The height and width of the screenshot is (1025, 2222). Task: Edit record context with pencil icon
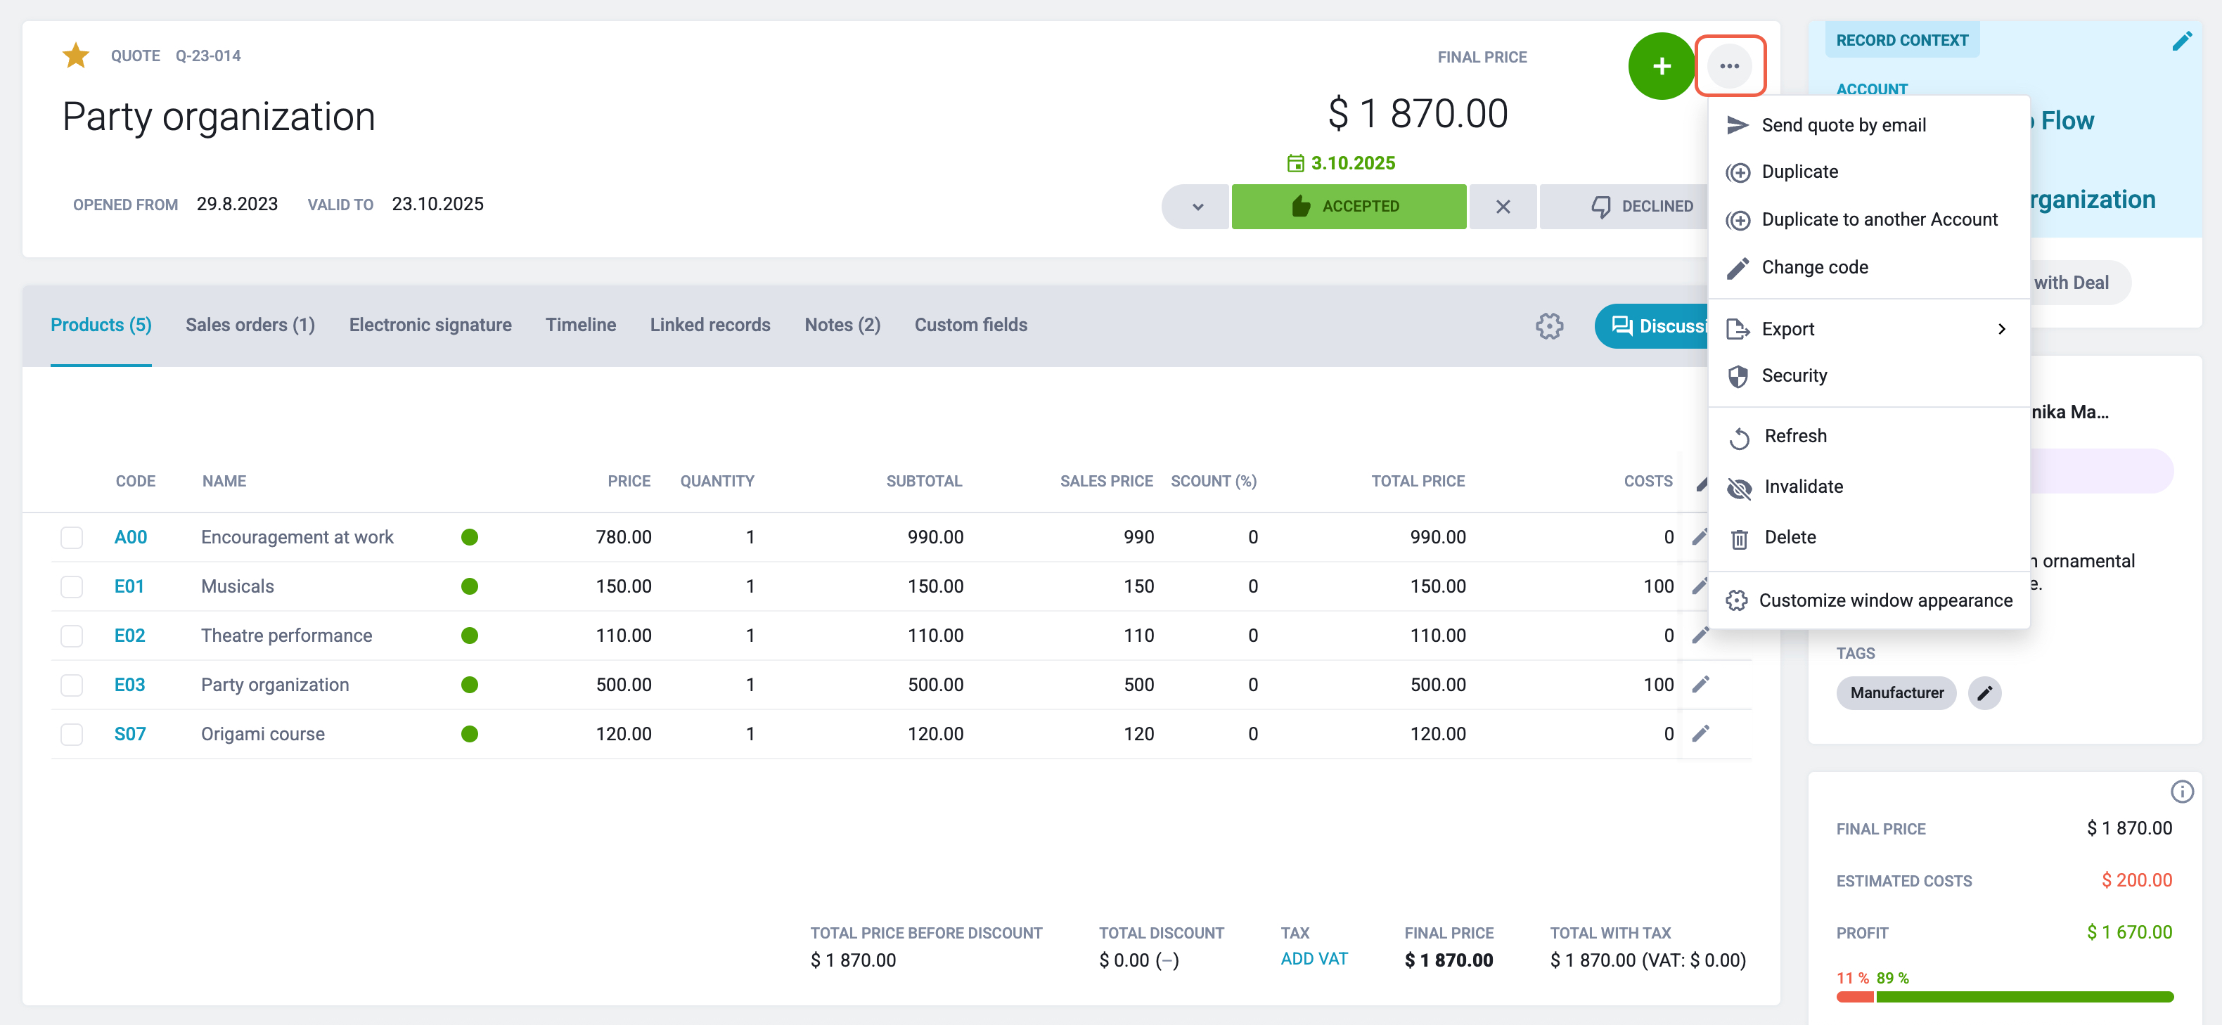2181,41
